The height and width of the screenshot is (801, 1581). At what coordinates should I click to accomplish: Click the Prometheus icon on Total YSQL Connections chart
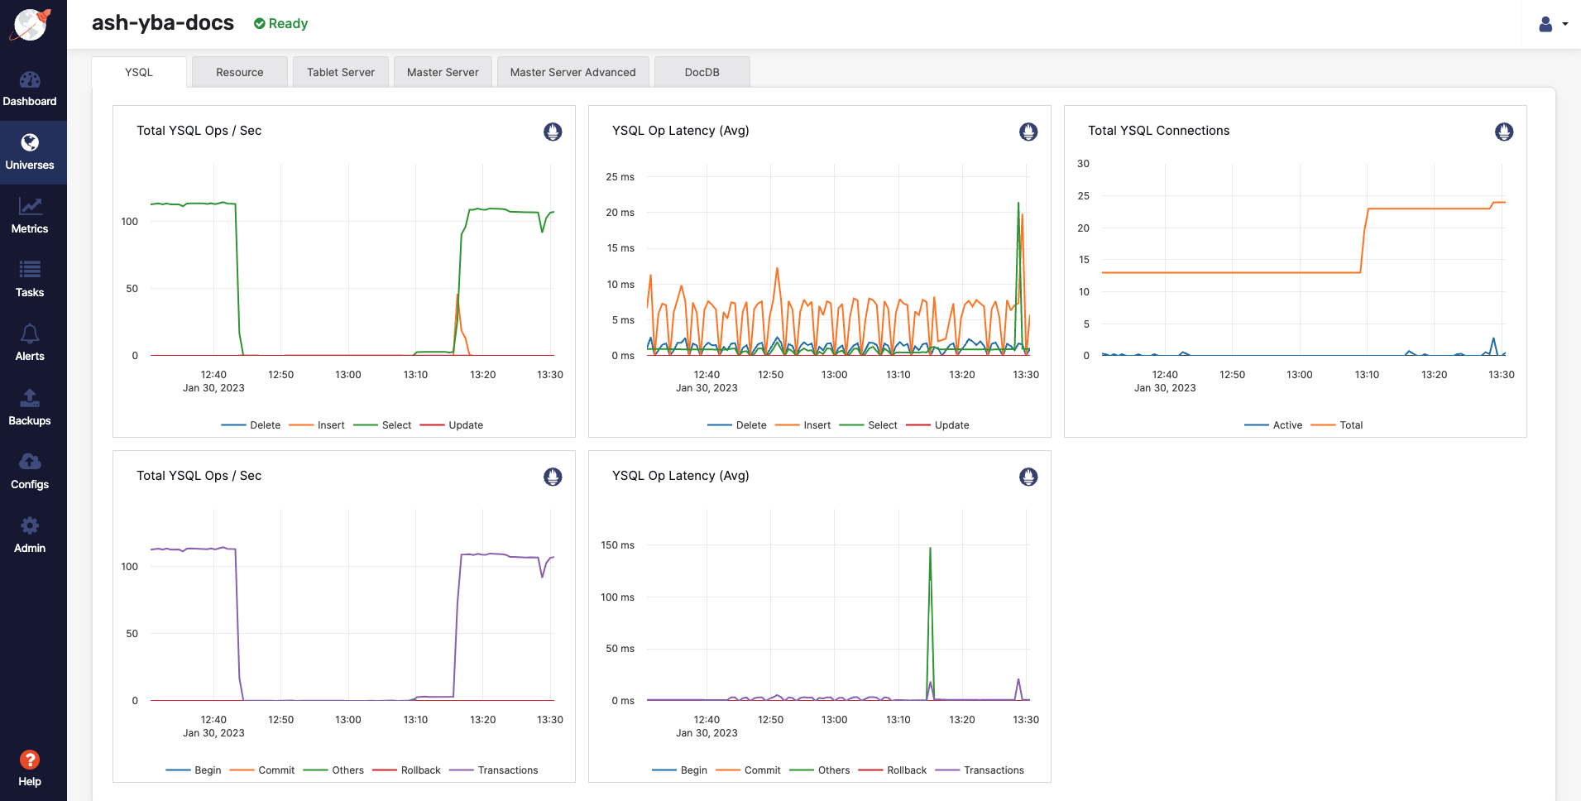pyautogui.click(x=1503, y=132)
